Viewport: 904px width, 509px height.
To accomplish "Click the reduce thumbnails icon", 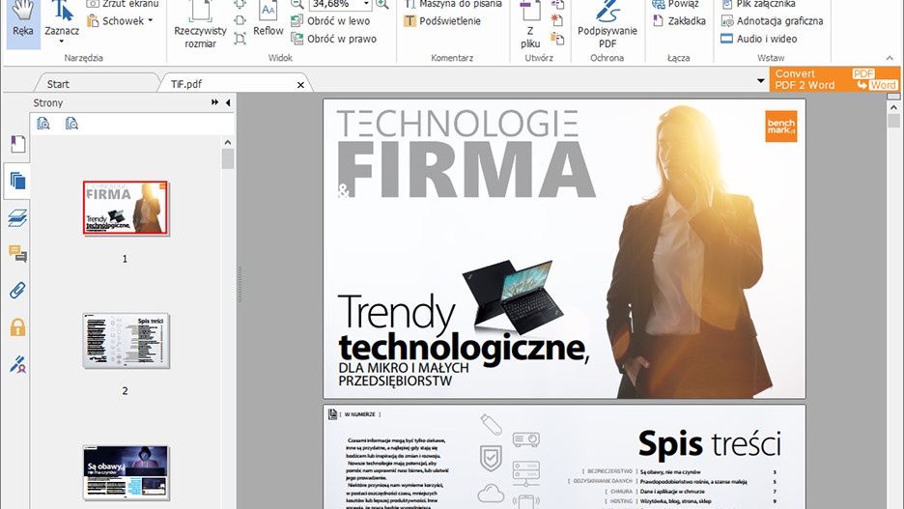I will pos(71,124).
